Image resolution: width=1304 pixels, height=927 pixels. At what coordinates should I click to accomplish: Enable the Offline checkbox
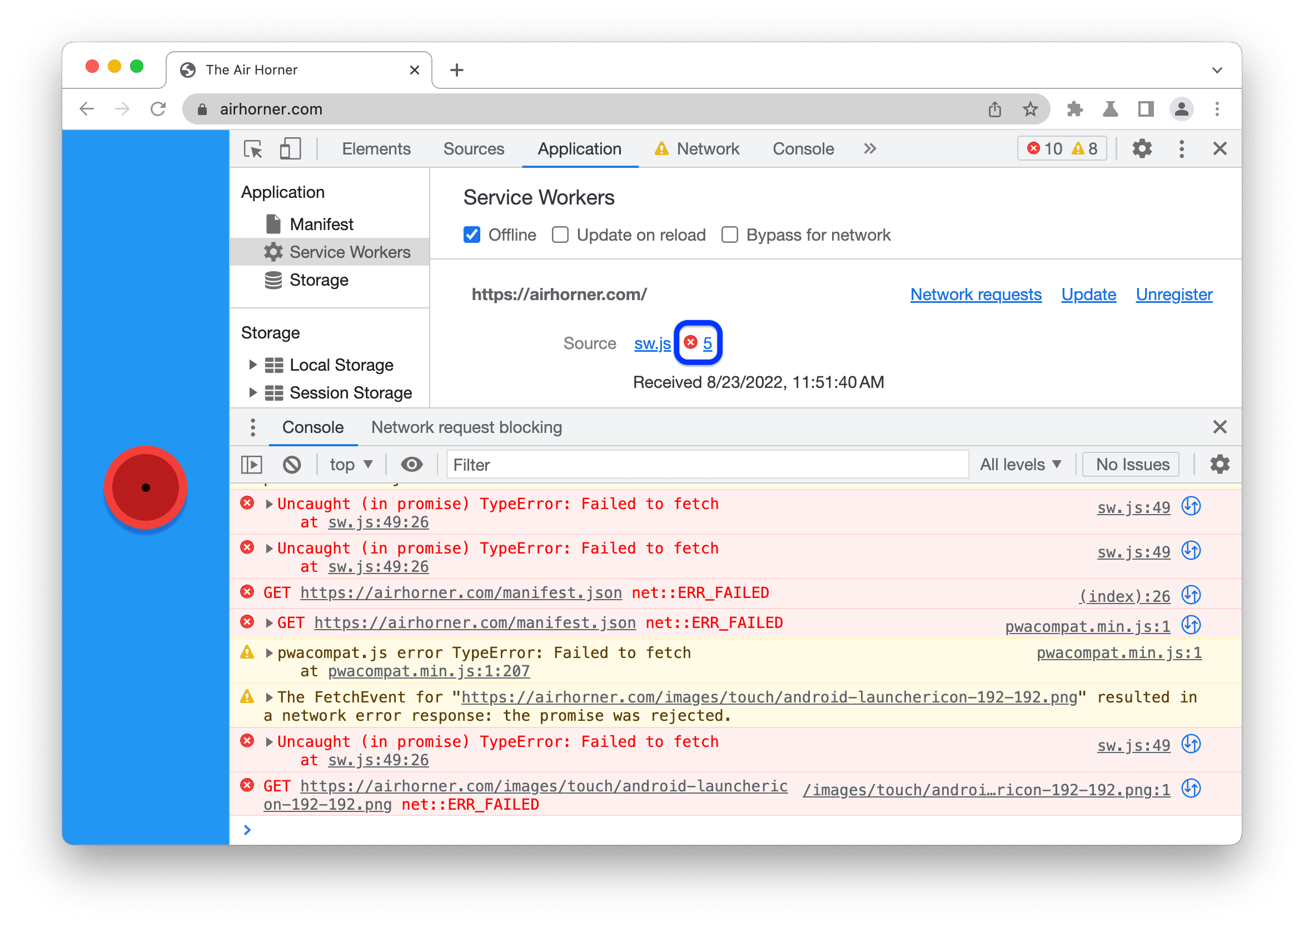pos(472,235)
